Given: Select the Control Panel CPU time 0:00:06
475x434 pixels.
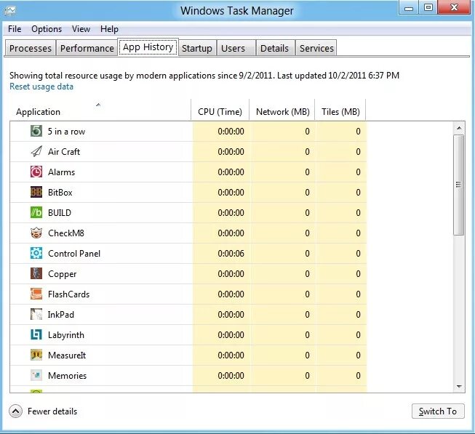Looking at the screenshot, I should pos(231,254).
